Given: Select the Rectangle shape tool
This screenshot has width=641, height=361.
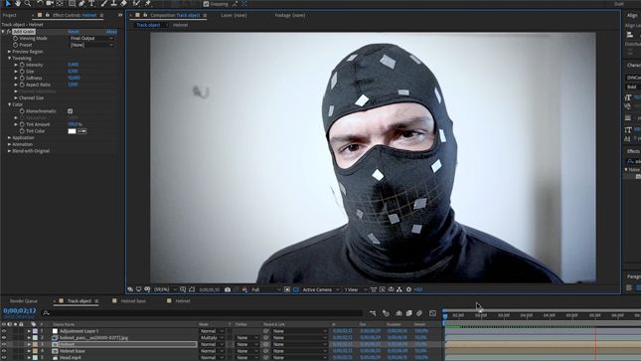Looking at the screenshot, I should (x=72, y=3).
